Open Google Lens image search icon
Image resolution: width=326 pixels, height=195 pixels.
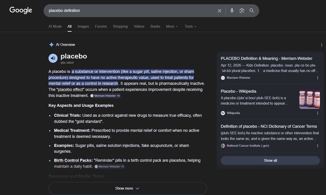pyautogui.click(x=242, y=11)
